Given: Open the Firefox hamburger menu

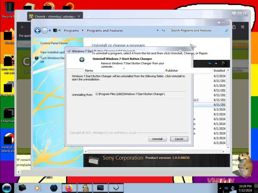Looking at the screenshot, I should point(243,27).
